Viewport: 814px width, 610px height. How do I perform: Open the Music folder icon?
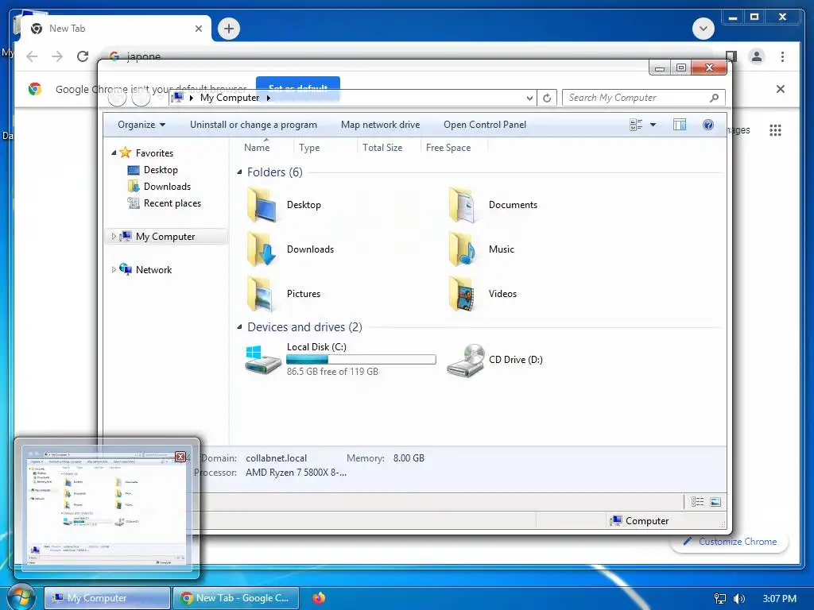click(462, 249)
